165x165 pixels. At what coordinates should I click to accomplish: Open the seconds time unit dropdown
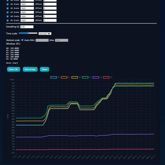click(x=45, y=34)
